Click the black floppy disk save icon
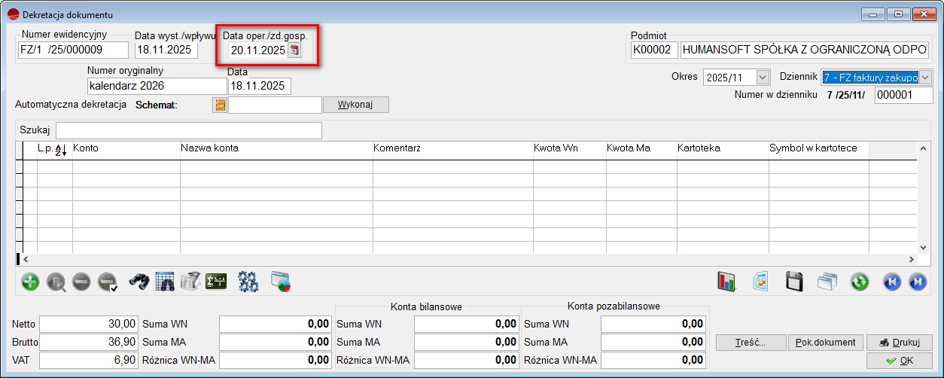 (x=794, y=282)
